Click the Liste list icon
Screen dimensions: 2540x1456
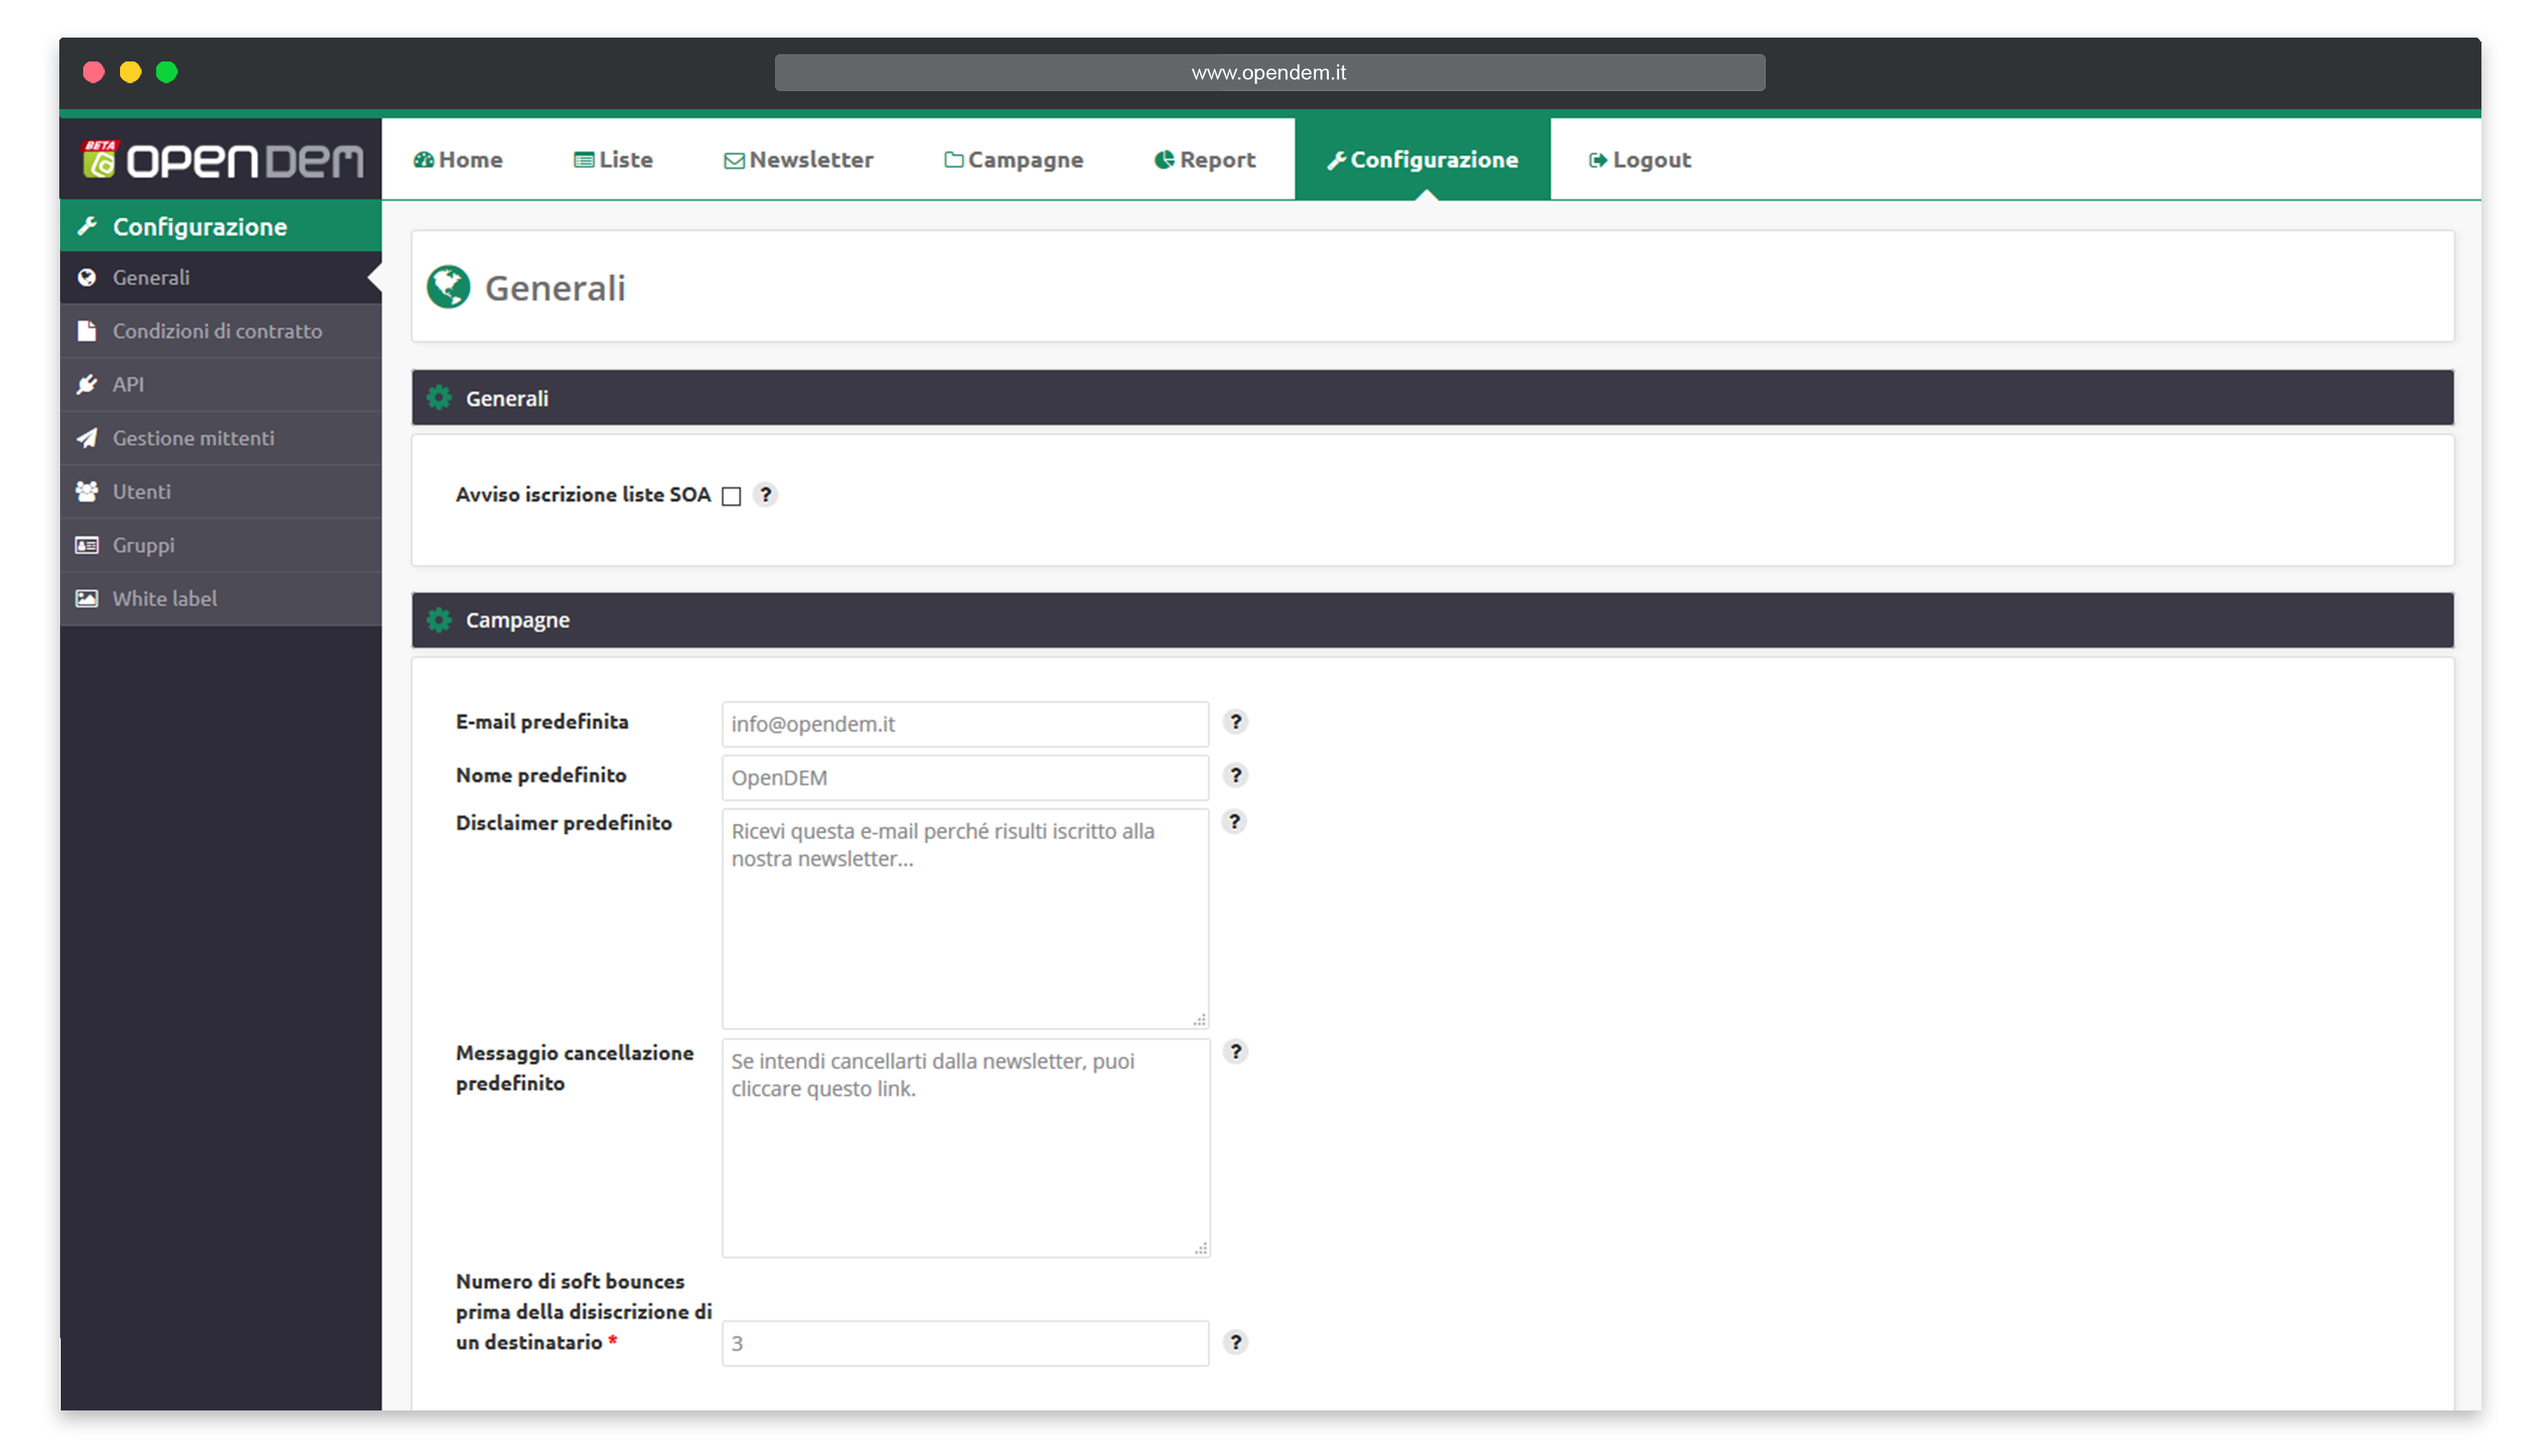click(x=584, y=160)
